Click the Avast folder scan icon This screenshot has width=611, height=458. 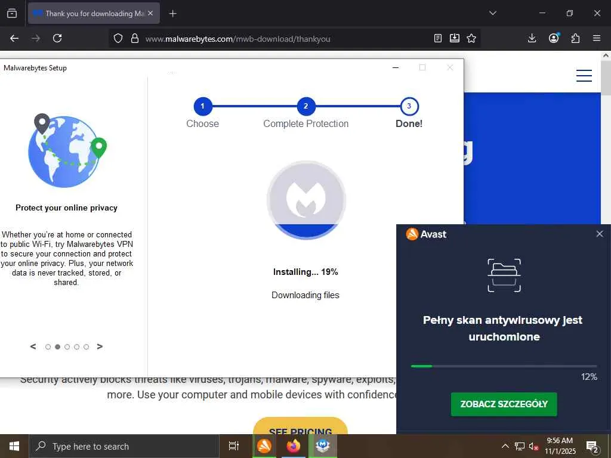(504, 275)
